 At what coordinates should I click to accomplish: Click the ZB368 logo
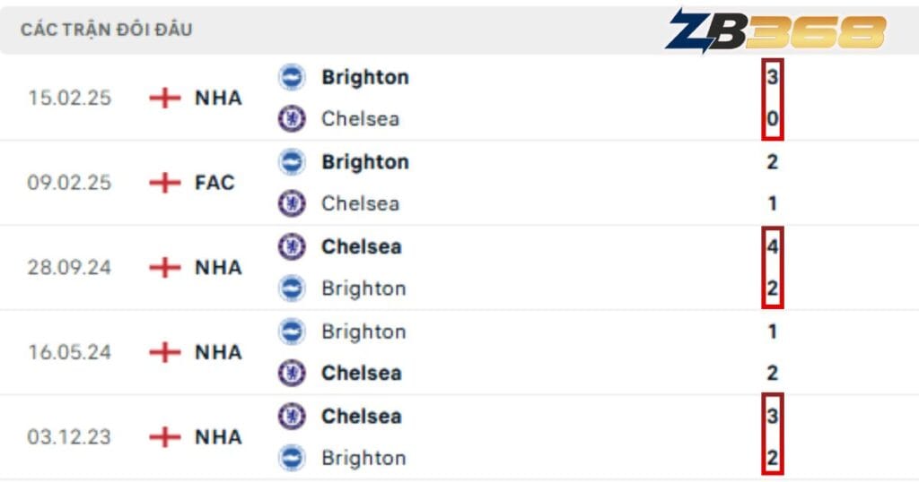click(775, 31)
